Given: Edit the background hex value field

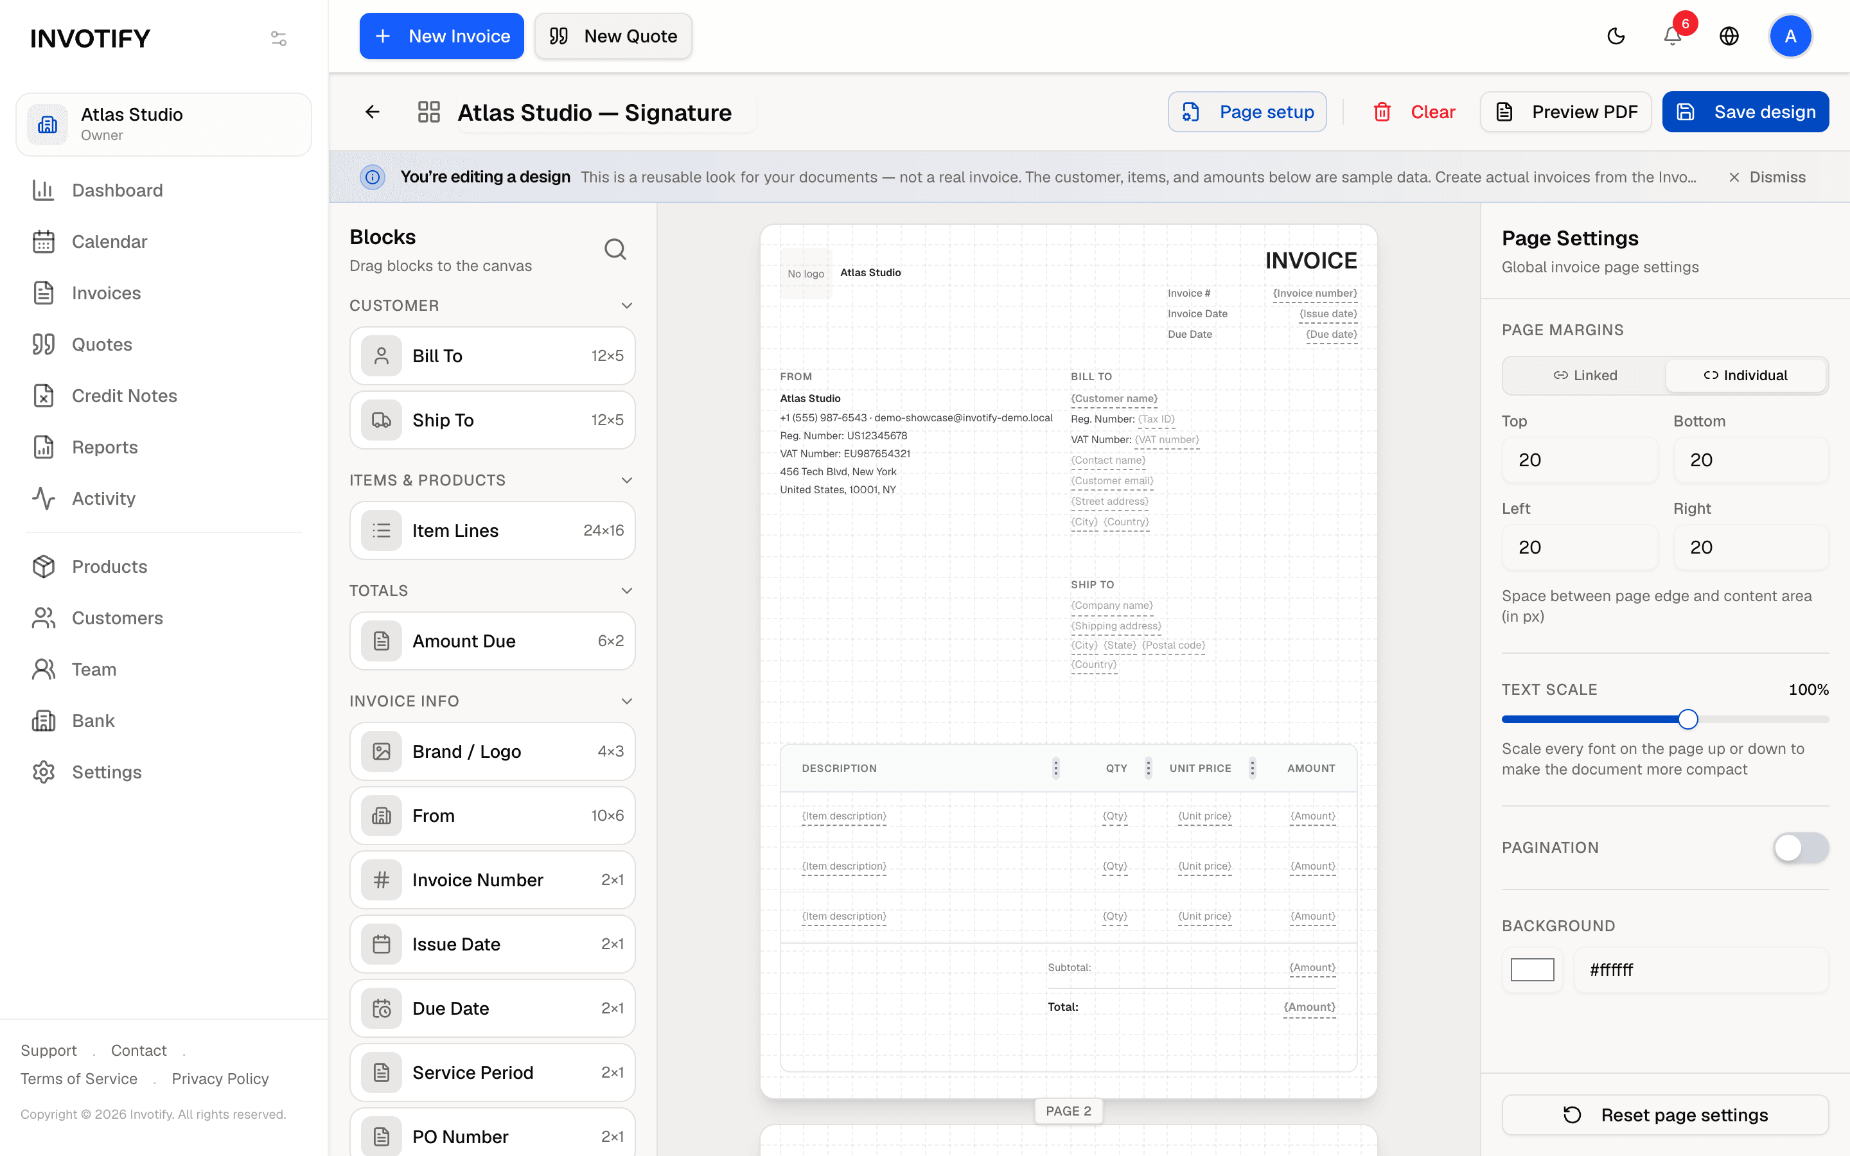Looking at the screenshot, I should coord(1701,970).
